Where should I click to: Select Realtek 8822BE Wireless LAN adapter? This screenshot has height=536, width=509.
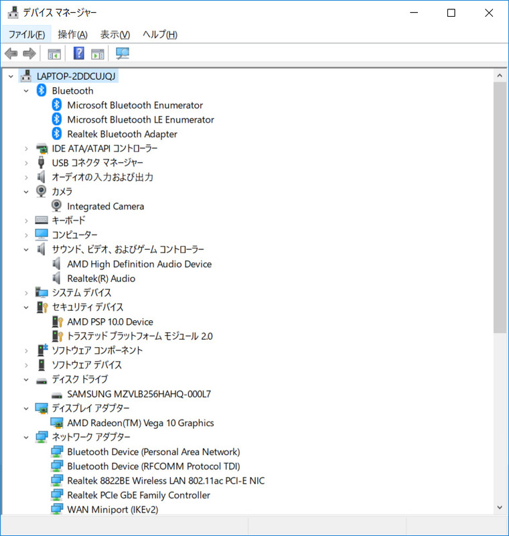165,480
